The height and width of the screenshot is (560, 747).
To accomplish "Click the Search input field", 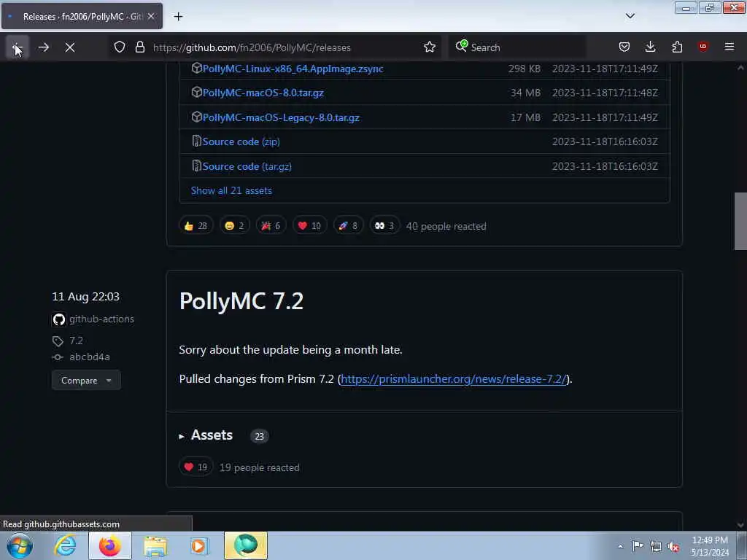I will click(517, 47).
